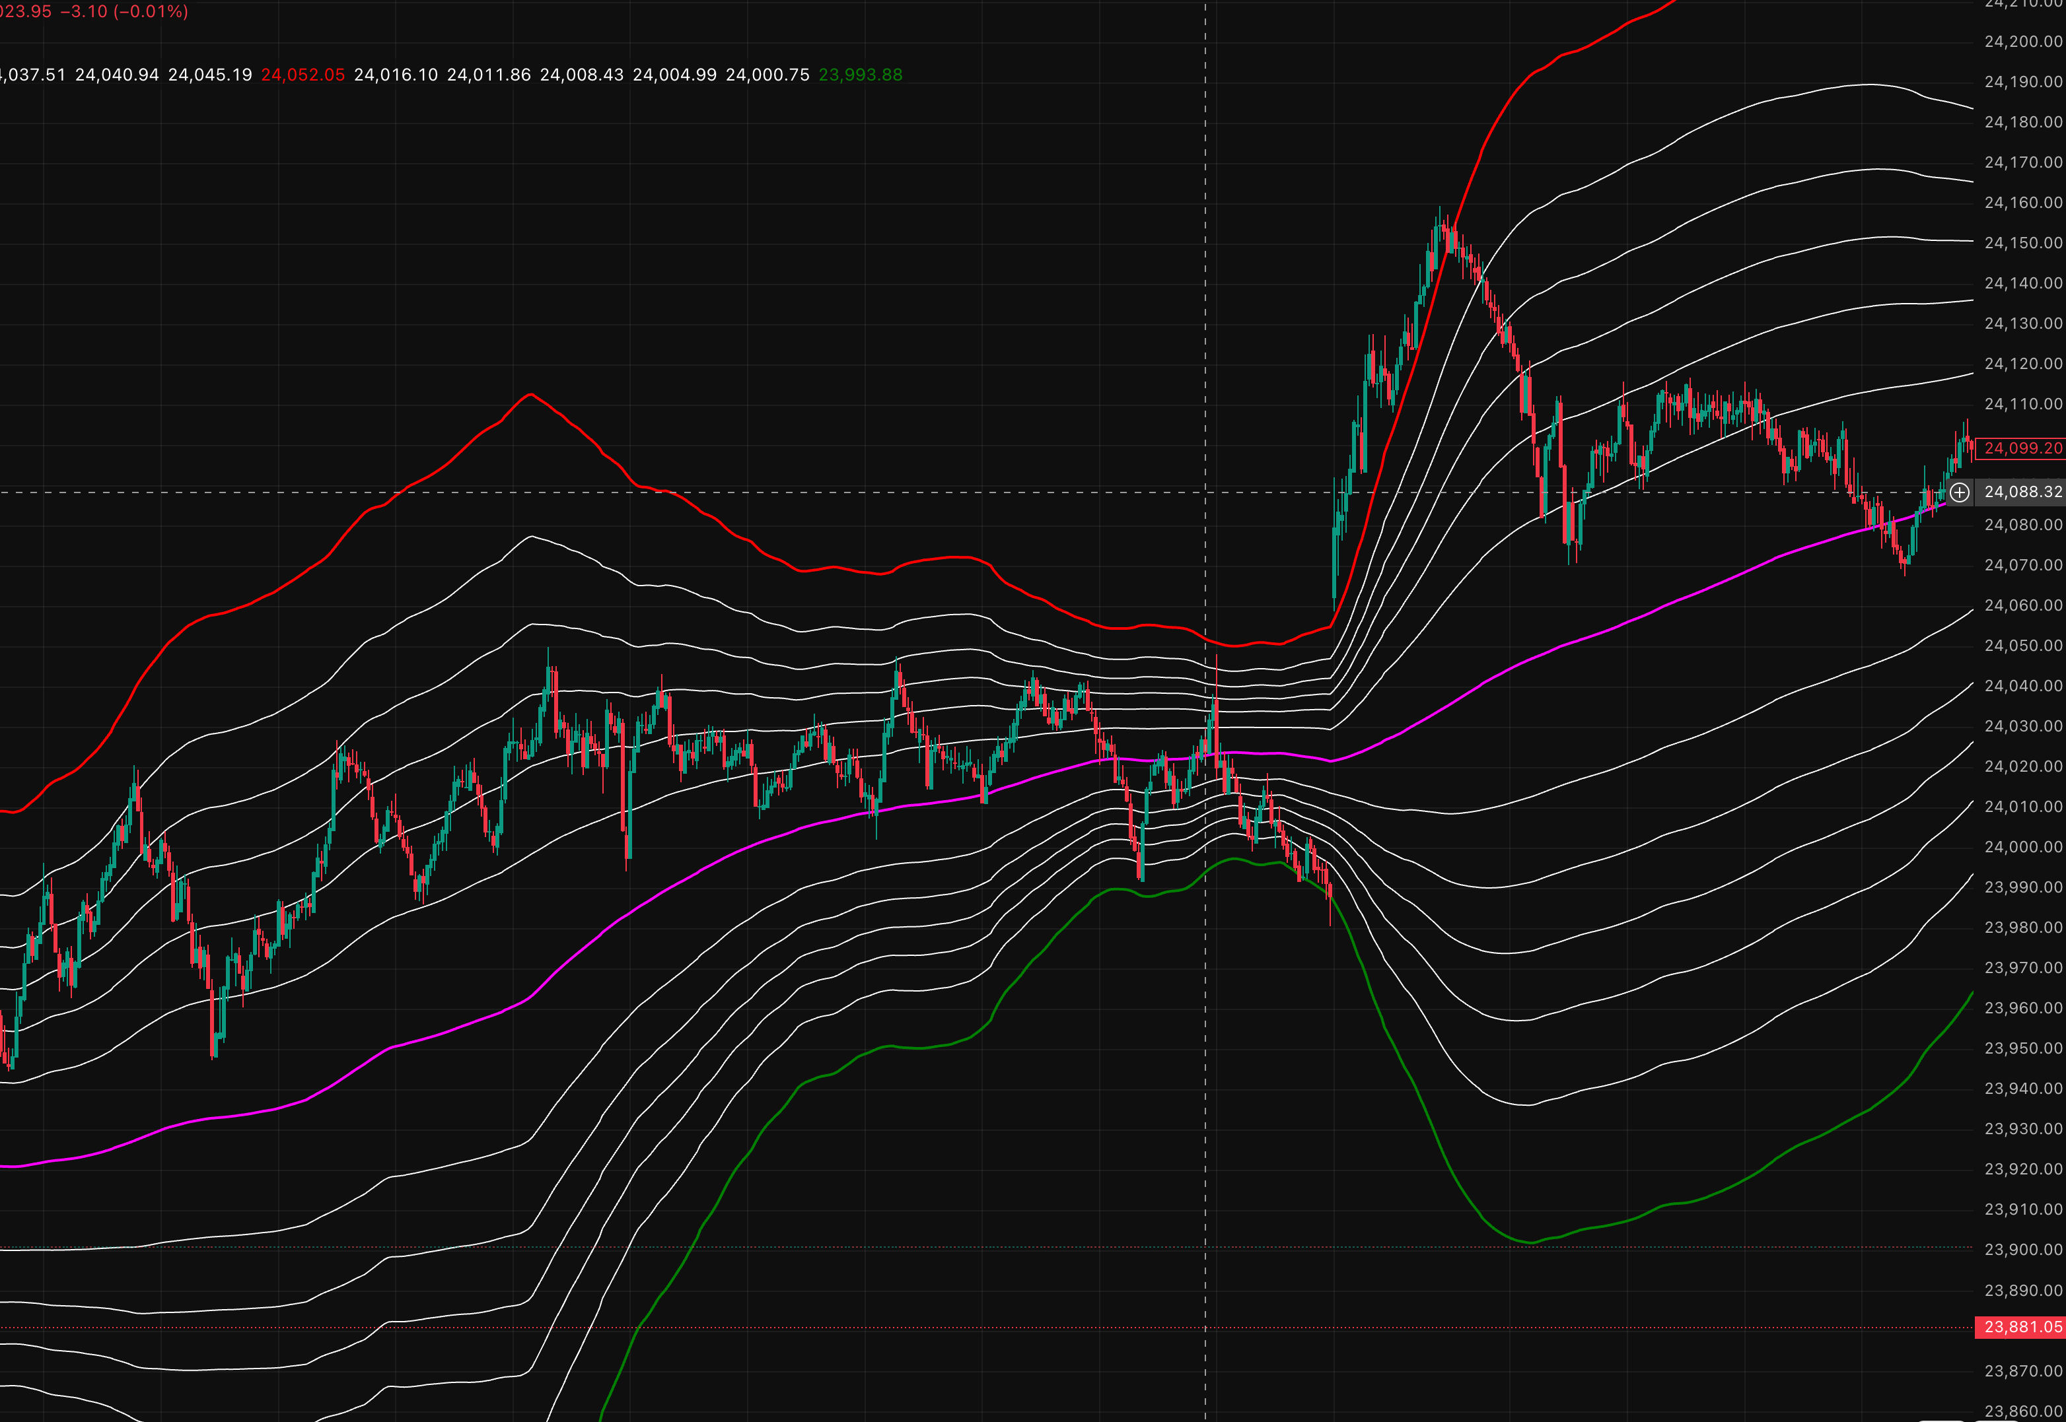
Task: Click 23,950.00 on the price scale
Action: tap(2023, 1048)
